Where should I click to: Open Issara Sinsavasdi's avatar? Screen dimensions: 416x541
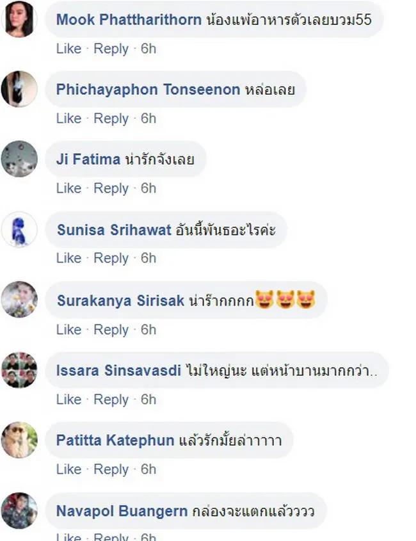pyautogui.click(x=19, y=369)
